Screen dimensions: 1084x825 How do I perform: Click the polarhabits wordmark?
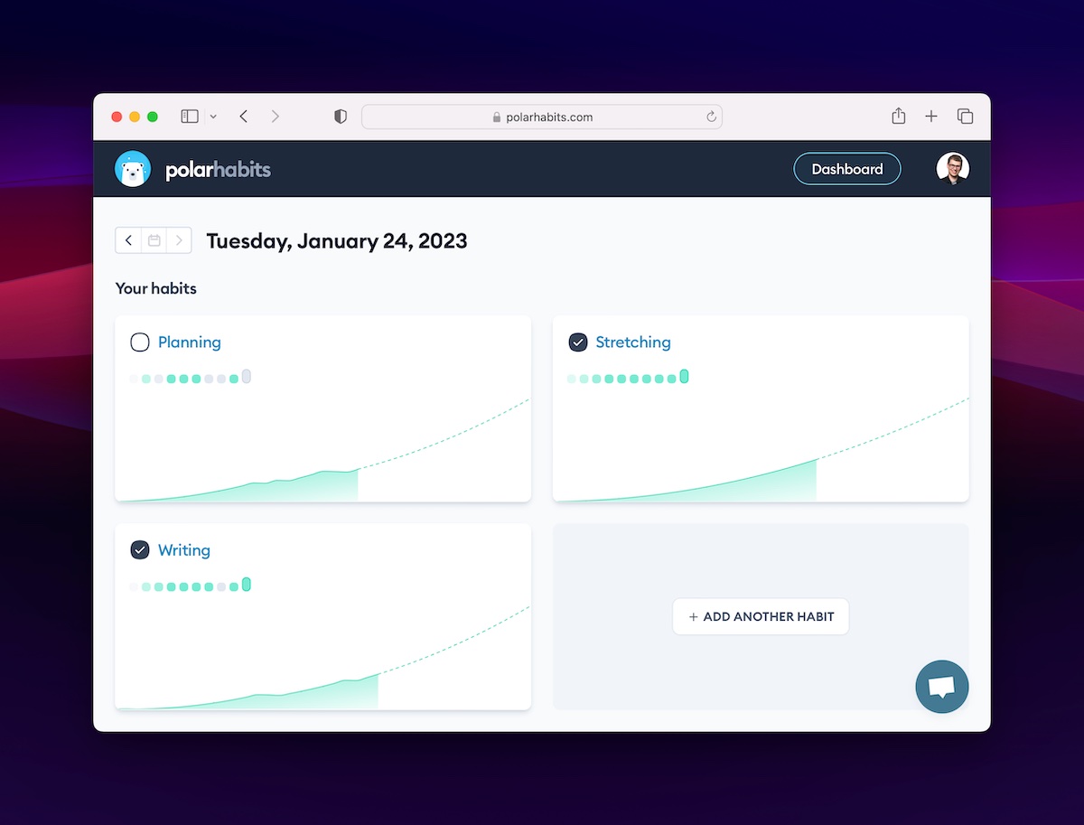pyautogui.click(x=218, y=170)
